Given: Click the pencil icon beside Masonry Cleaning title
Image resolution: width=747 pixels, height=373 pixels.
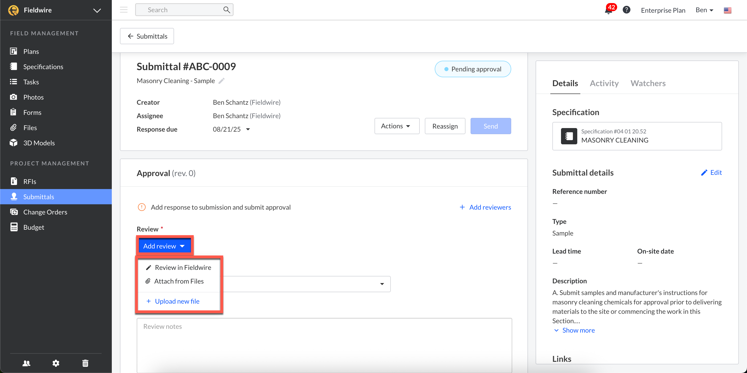Looking at the screenshot, I should click(x=222, y=81).
